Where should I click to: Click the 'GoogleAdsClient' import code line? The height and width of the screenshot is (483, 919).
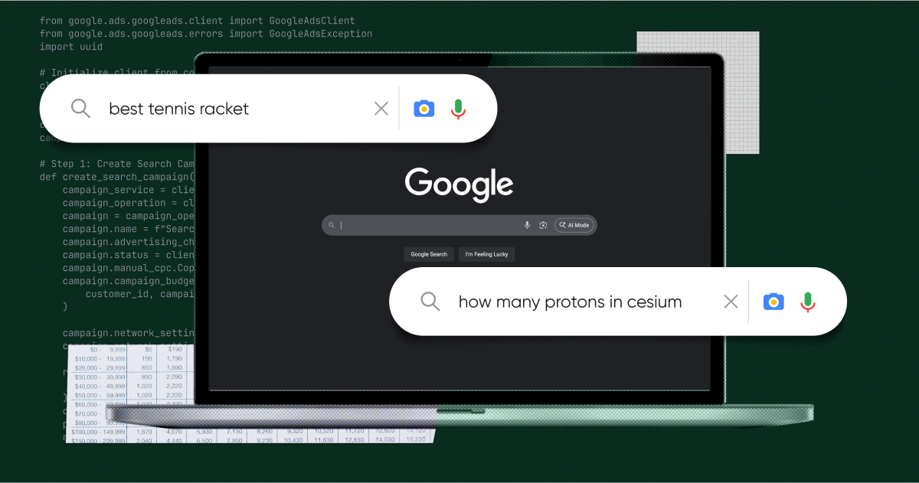point(198,21)
